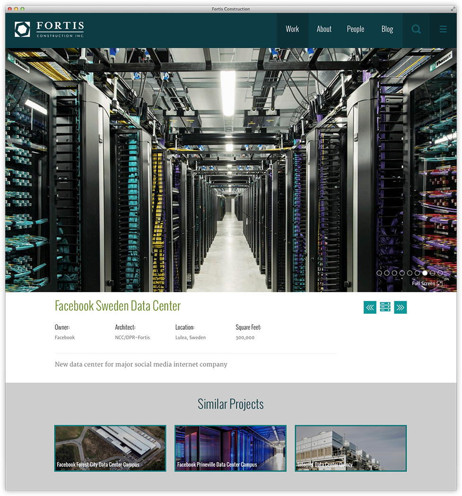Select the fifth slideshow dot
462x496 pixels.
click(410, 273)
